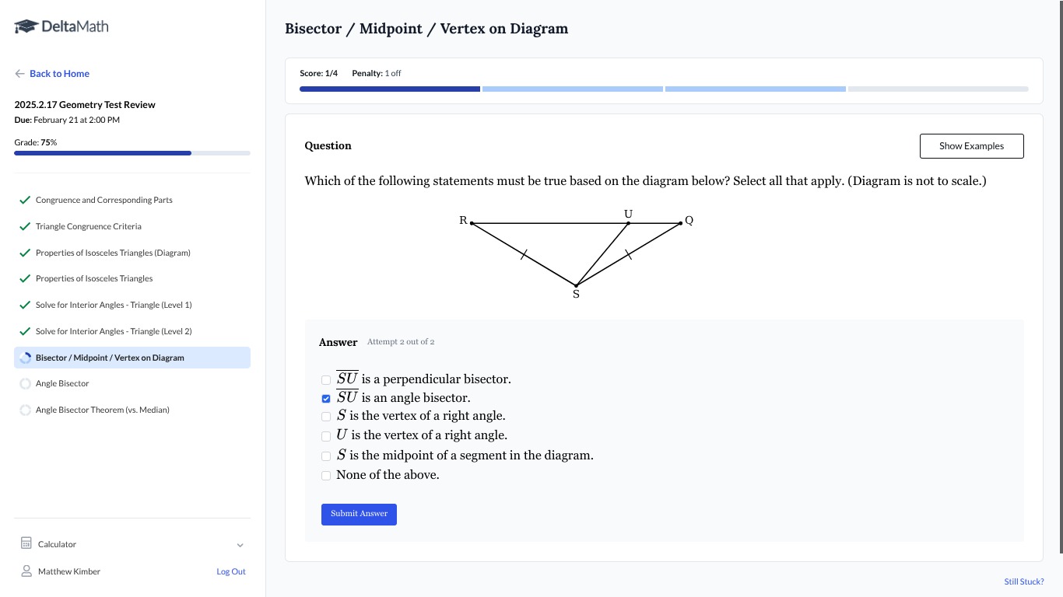Viewport: 1063px width, 597px height.
Task: Click the back arrow beside Back to Home
Action: click(19, 74)
